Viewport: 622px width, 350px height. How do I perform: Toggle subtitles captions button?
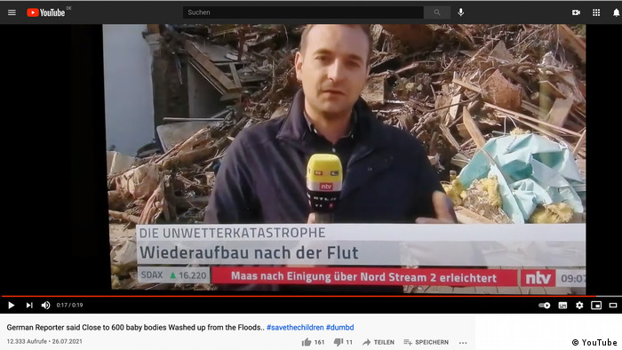click(562, 306)
